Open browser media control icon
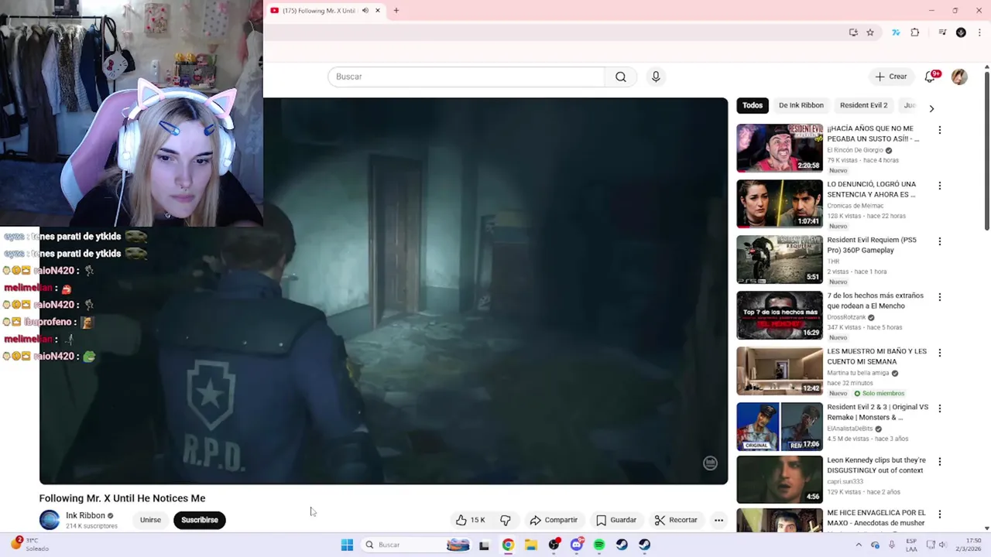Viewport: 991px width, 557px height. (x=942, y=32)
